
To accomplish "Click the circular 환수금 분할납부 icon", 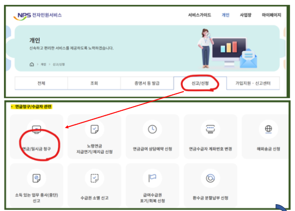I will tap(210, 178).
